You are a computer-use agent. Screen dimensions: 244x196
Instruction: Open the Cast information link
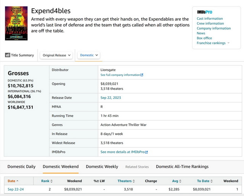[210, 18]
